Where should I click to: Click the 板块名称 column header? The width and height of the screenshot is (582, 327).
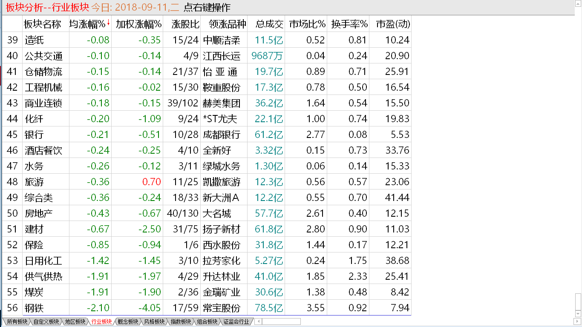pos(46,24)
